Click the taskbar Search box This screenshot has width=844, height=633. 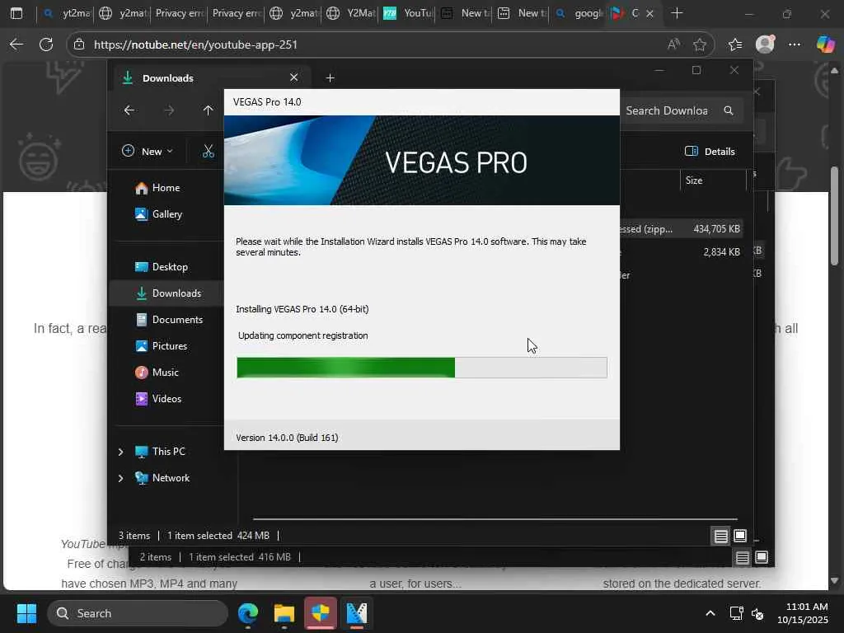[138, 613]
